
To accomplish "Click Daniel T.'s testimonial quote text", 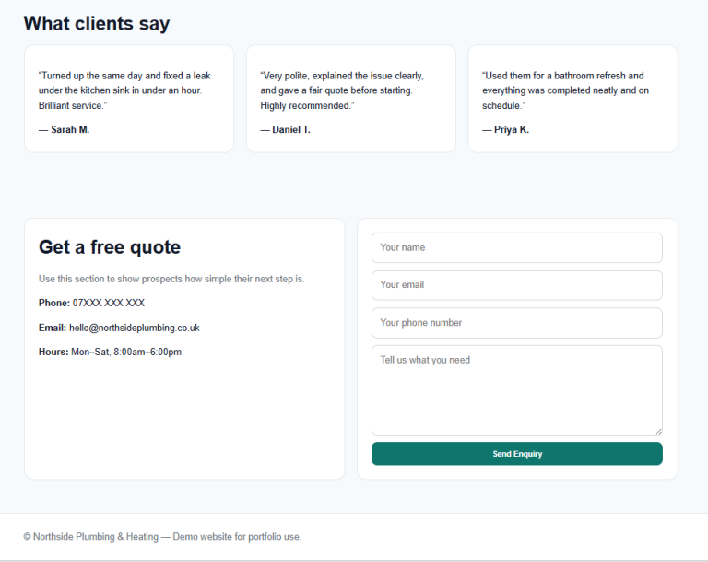I will coord(341,90).
